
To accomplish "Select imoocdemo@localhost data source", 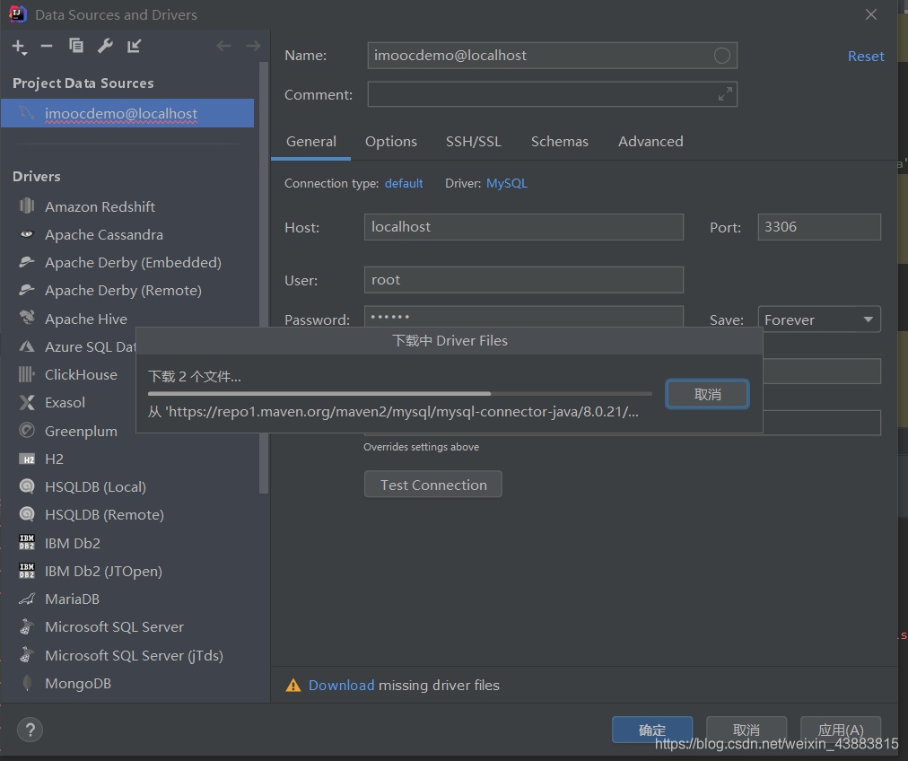I will point(127,113).
